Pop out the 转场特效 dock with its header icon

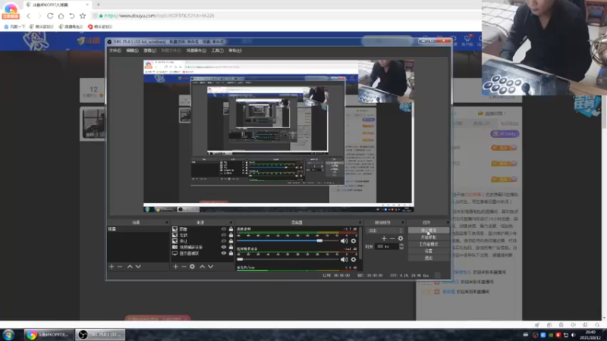coord(403,223)
